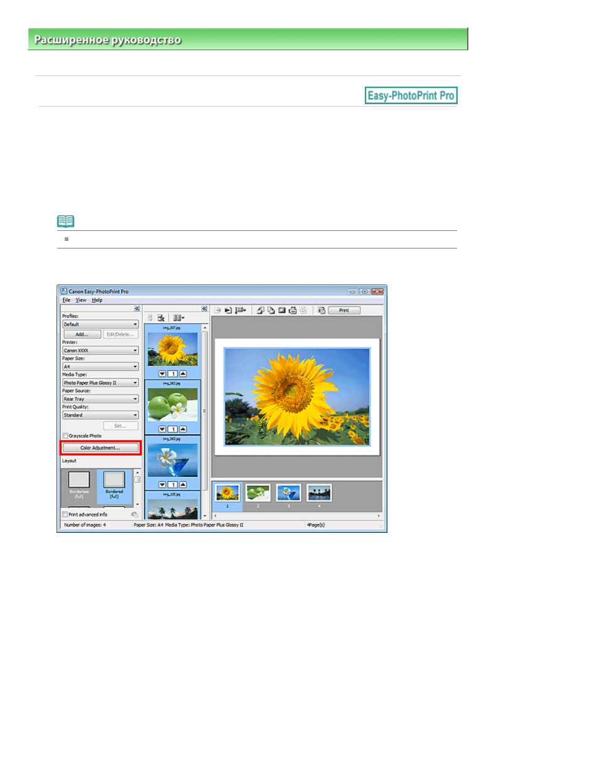Rotate the image right with the toolbar icon
The height and width of the screenshot is (775, 599).
(x=271, y=310)
